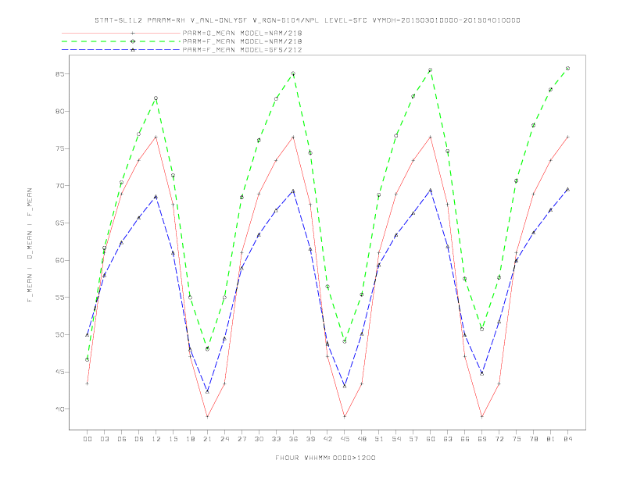
Task: Select legend entry PARM=O_MEAN MODEL=NAM/218
Action: pos(242,33)
